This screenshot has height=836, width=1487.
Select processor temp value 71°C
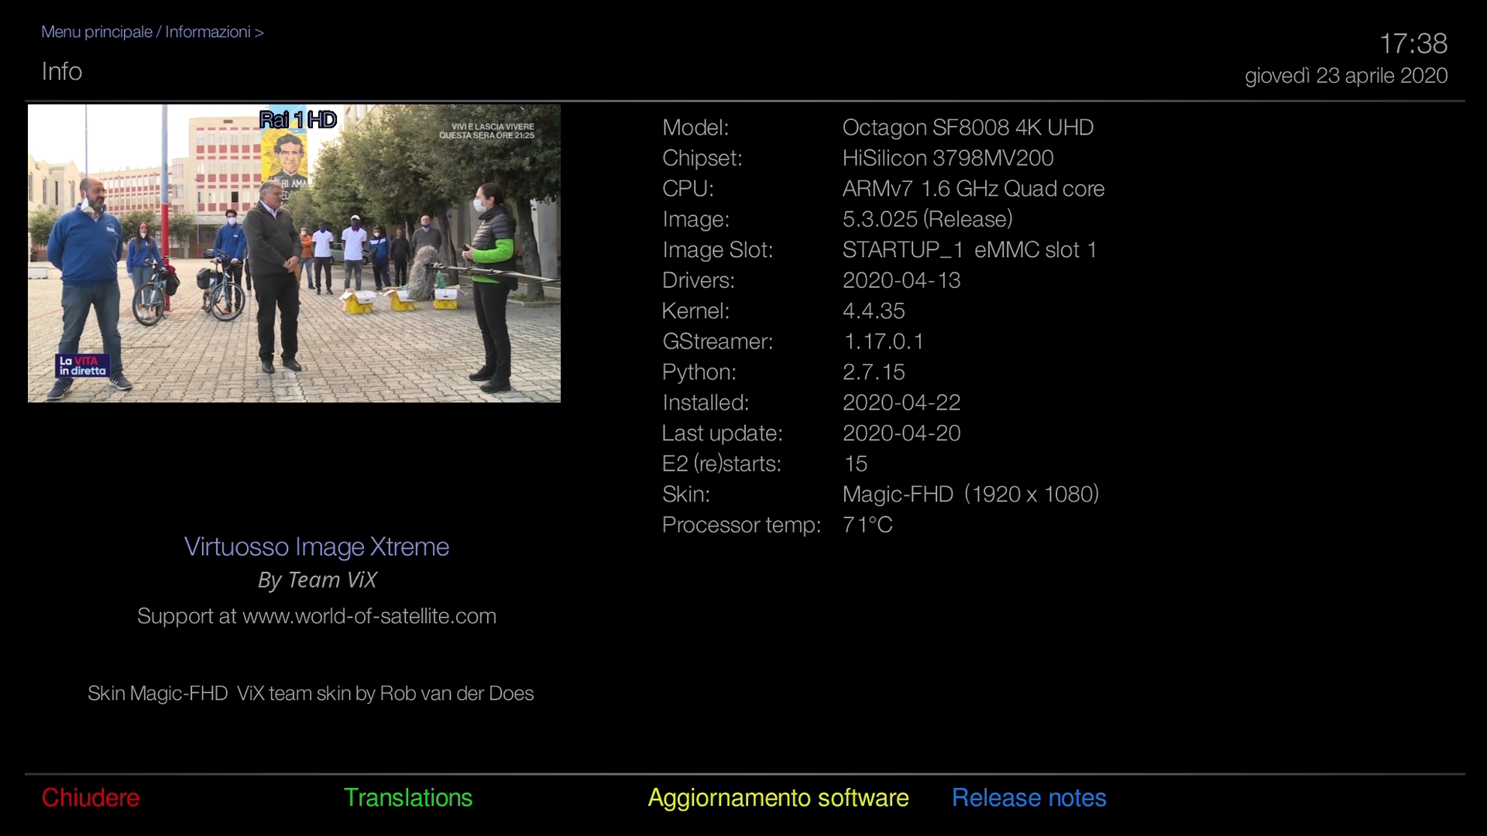[x=867, y=525]
